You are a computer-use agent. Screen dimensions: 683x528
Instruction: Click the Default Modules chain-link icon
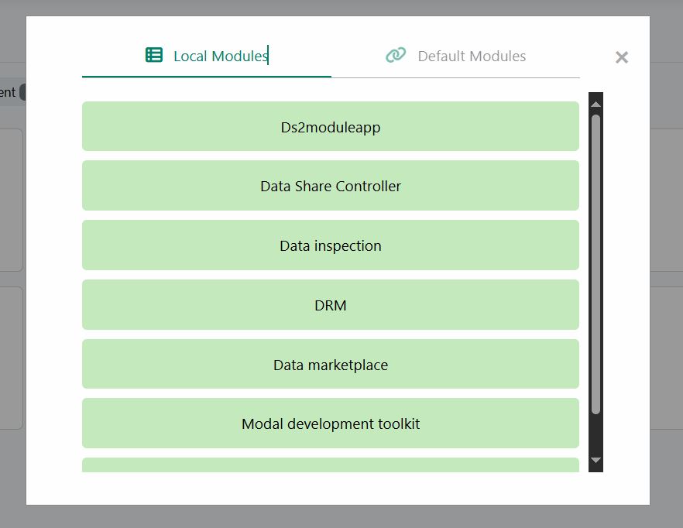[x=396, y=55]
